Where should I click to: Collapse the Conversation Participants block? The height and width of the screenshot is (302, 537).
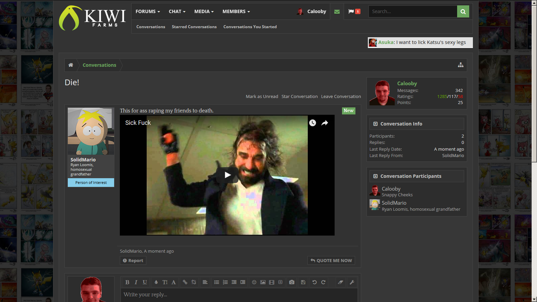coord(376,176)
